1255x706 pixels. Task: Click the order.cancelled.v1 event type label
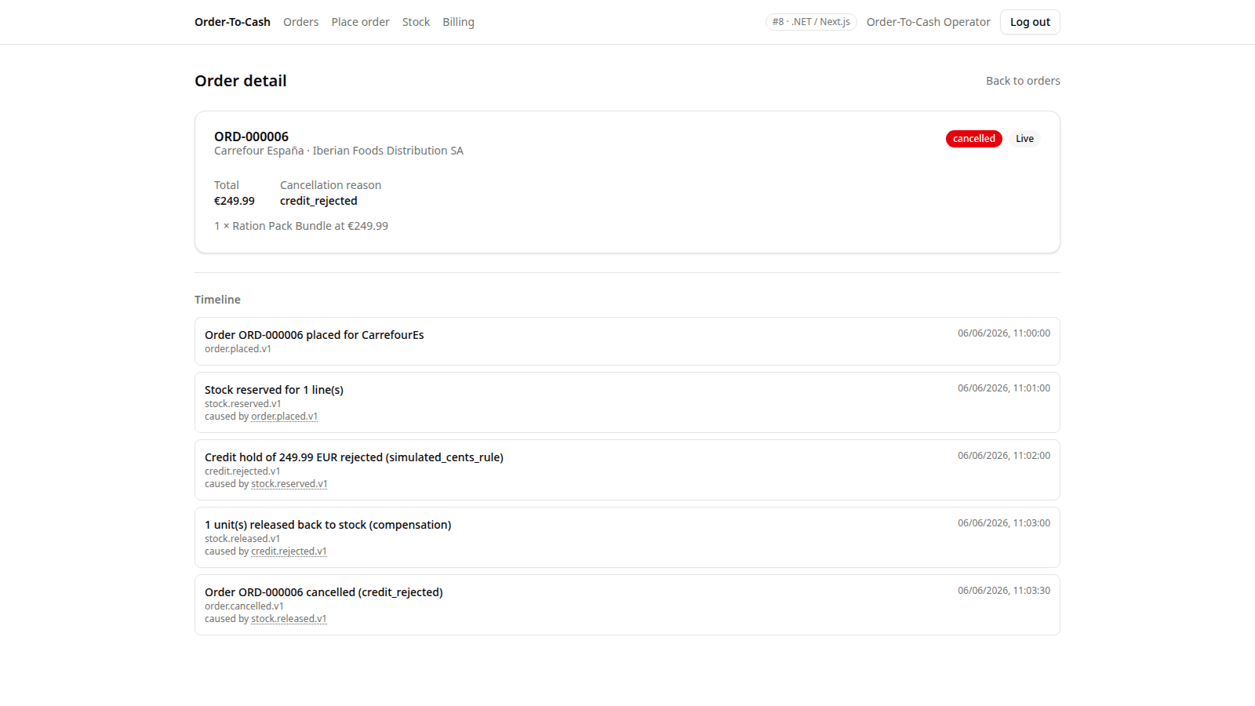pyautogui.click(x=244, y=606)
